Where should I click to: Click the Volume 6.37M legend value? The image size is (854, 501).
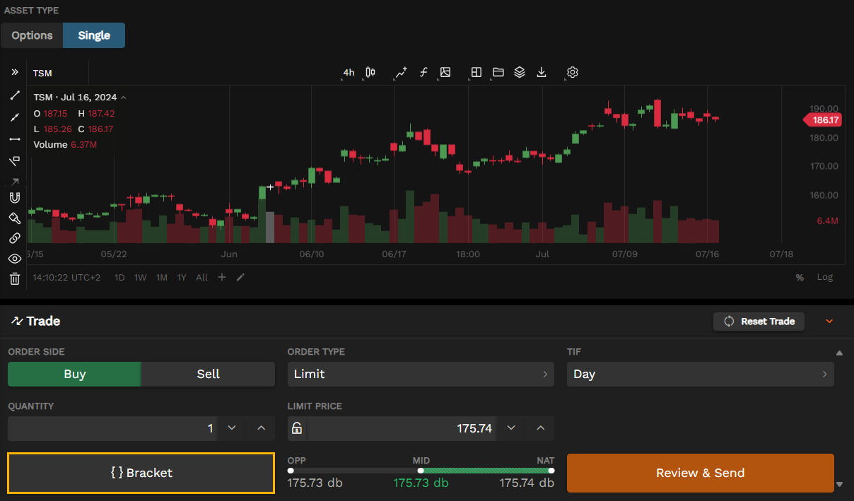[83, 144]
